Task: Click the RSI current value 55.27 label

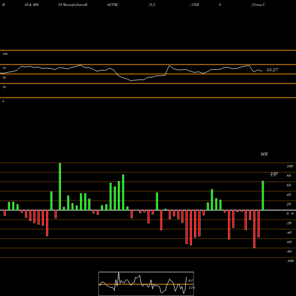Action: 272,70
